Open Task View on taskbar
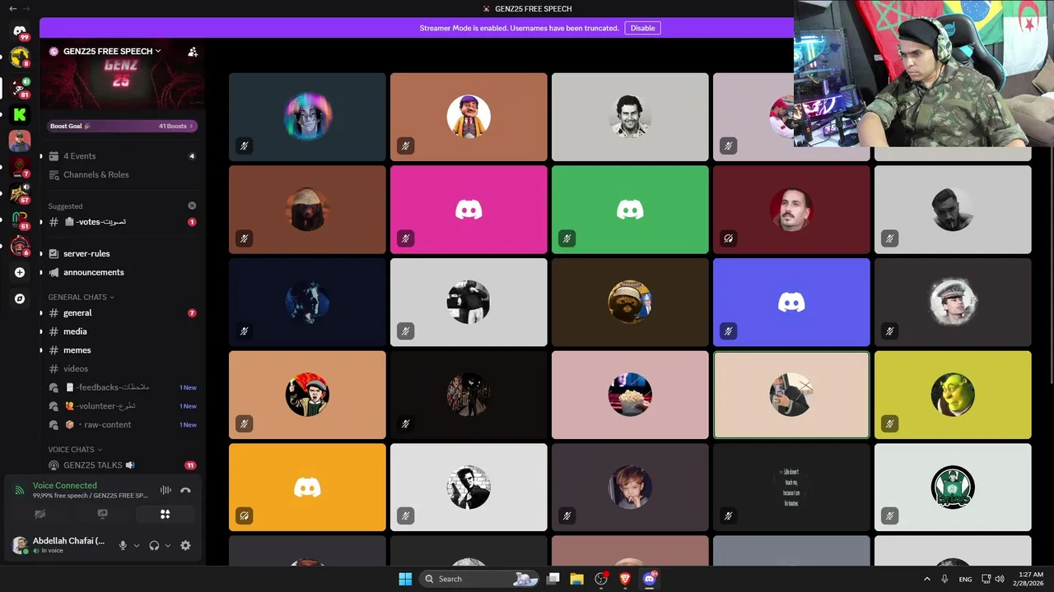Viewport: 1054px width, 592px height. (x=553, y=579)
